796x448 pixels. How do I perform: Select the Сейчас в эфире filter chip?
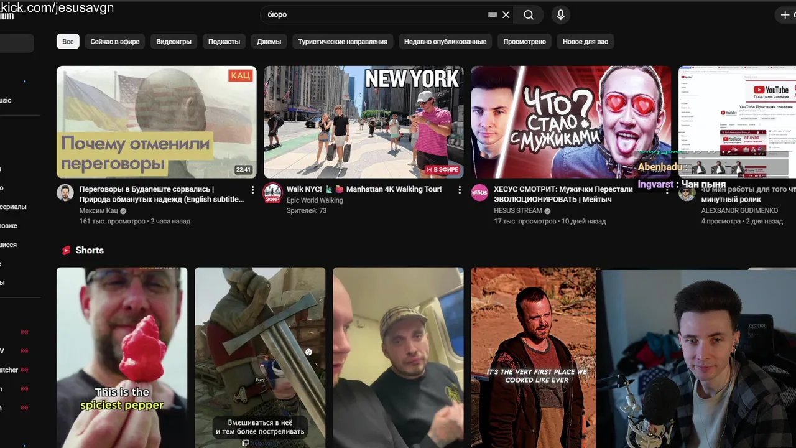tap(115, 42)
